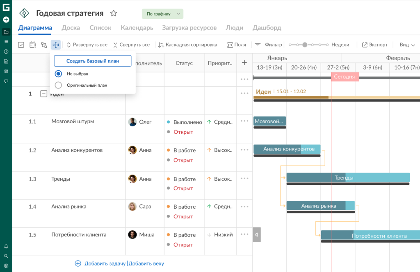Click the Тренды task bar in Gantt chart
This screenshot has width=420, height=272.
348,178
